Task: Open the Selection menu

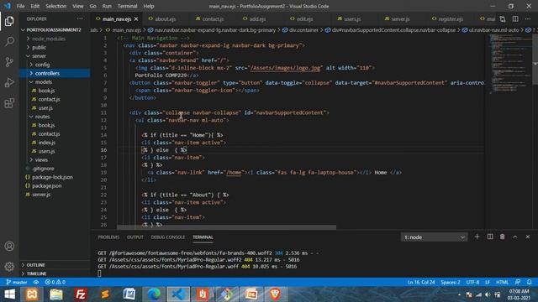Action: click(x=55, y=6)
